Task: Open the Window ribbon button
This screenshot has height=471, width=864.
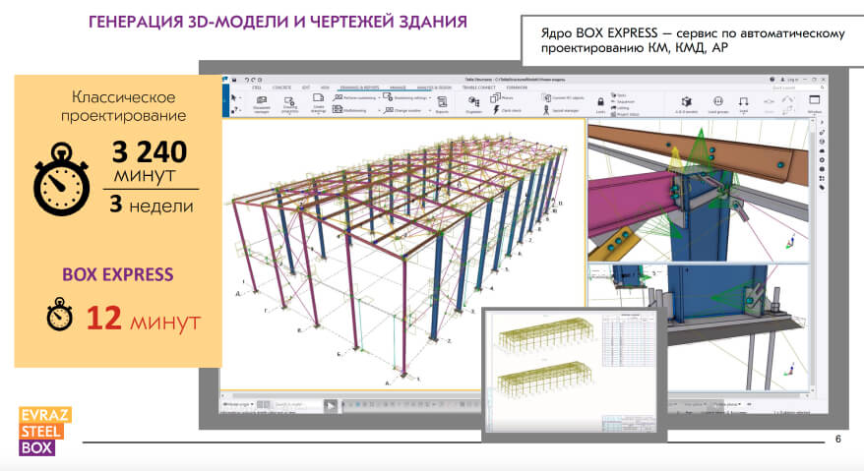Action: tap(814, 103)
